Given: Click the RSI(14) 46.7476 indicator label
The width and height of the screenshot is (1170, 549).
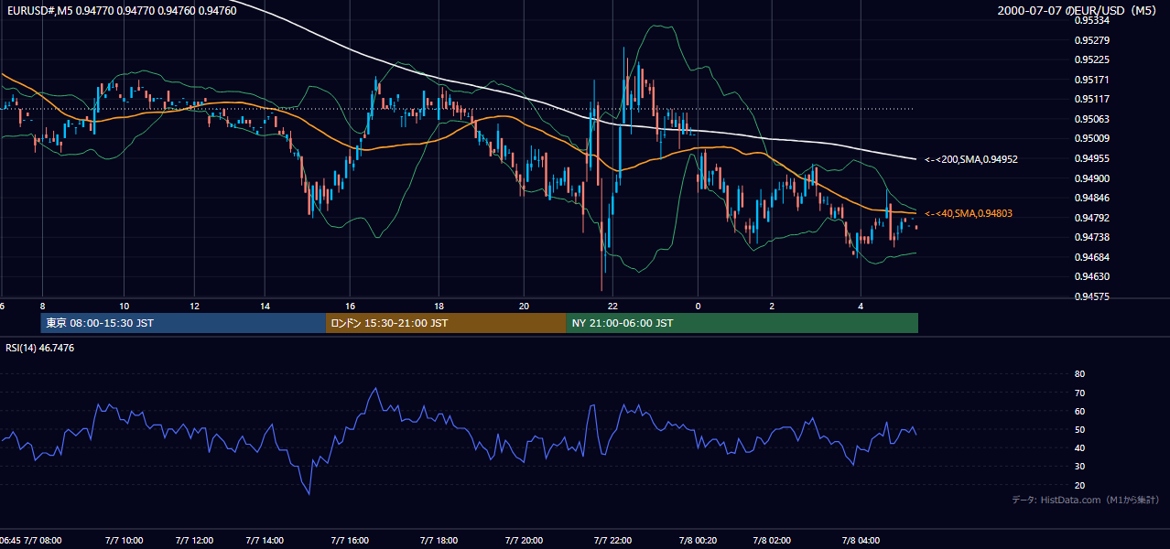Looking at the screenshot, I should (40, 348).
